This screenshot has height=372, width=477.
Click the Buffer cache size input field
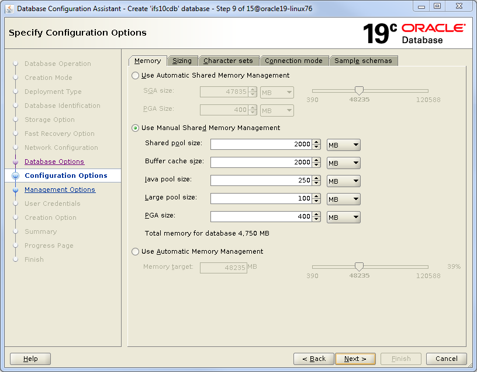pyautogui.click(x=260, y=163)
